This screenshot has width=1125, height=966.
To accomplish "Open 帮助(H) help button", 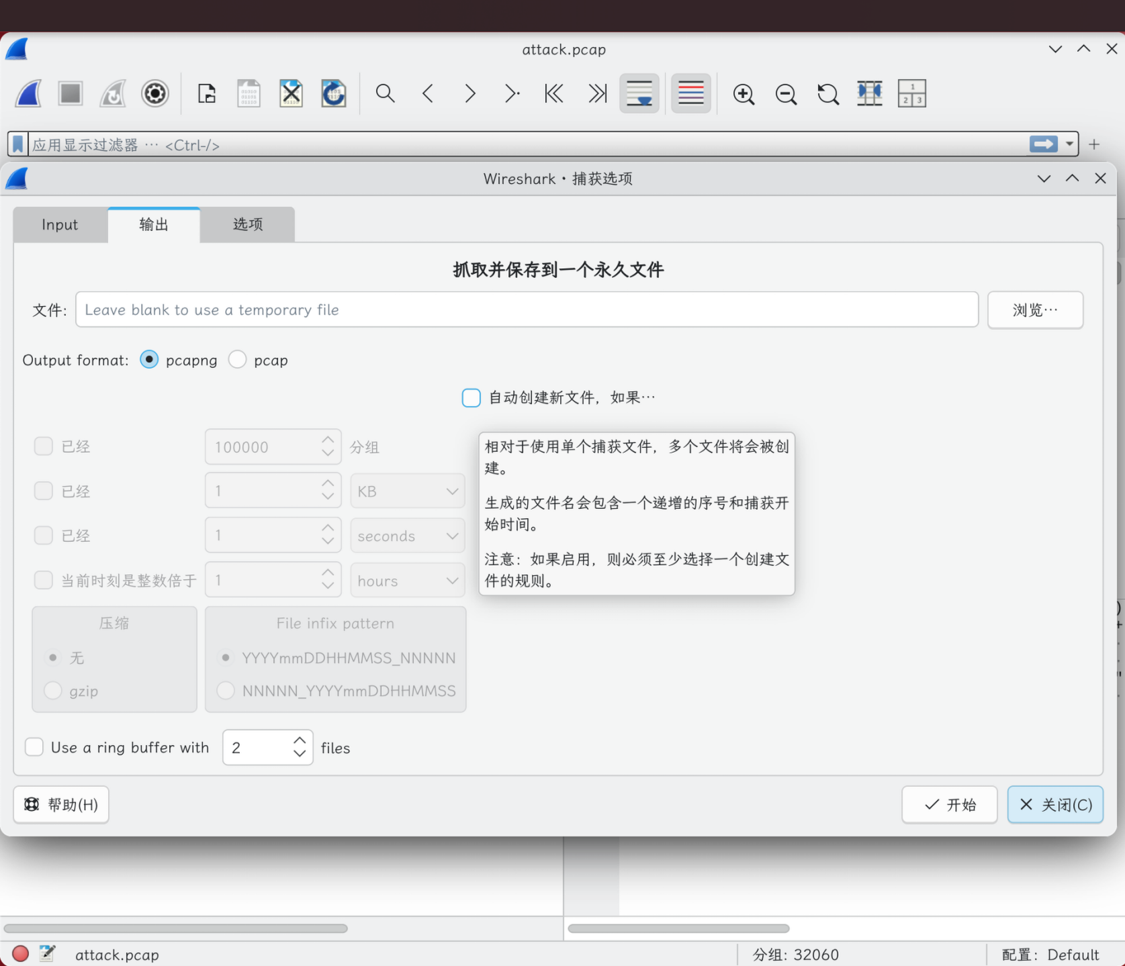I will coord(61,804).
